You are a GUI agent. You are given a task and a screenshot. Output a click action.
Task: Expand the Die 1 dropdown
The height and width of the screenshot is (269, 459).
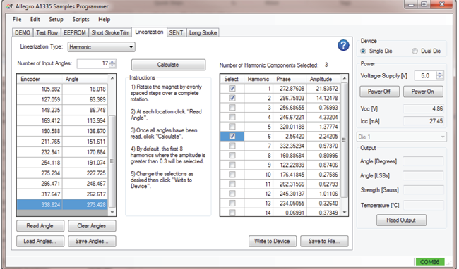coord(402,137)
